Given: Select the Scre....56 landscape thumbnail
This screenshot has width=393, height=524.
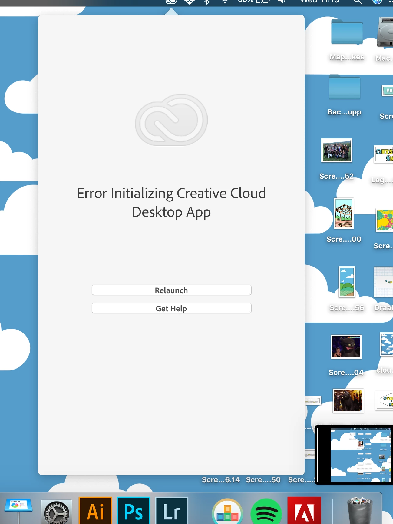Looking at the screenshot, I should coord(347,282).
